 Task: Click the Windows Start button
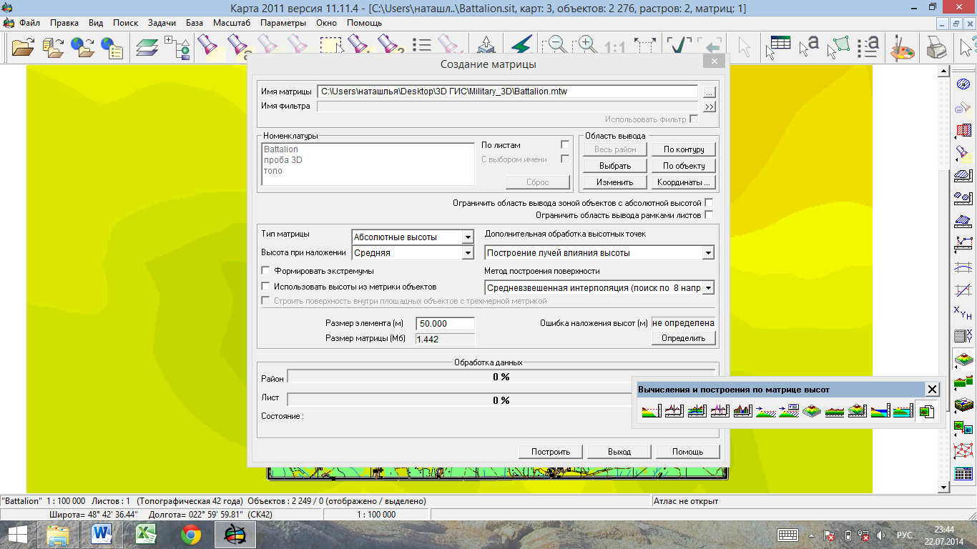coord(17,534)
